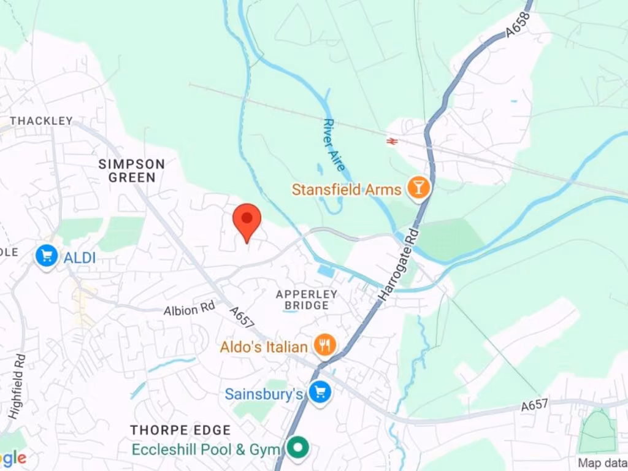Select the railway station symbol
The image size is (628, 471).
click(392, 141)
